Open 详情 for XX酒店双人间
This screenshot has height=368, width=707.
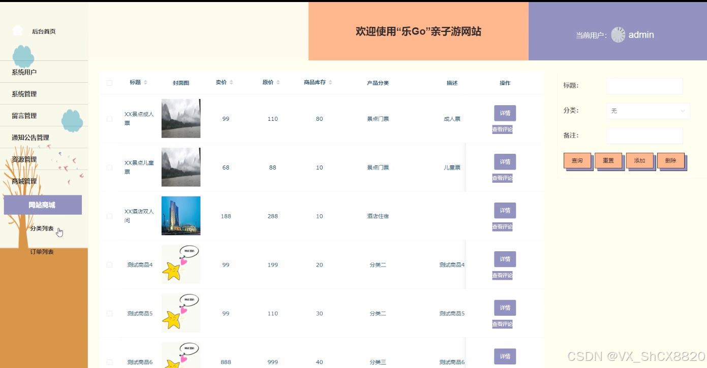coord(505,210)
